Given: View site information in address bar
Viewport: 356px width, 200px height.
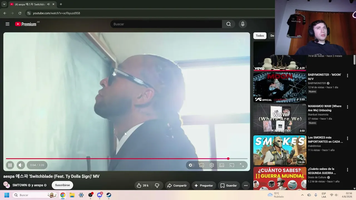Looking at the screenshot, I should point(29,13).
